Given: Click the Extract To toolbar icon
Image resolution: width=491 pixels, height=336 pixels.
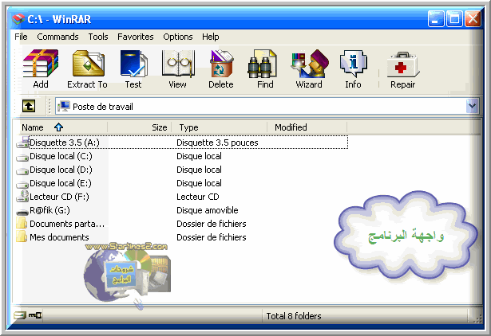Looking at the screenshot, I should click(89, 64).
